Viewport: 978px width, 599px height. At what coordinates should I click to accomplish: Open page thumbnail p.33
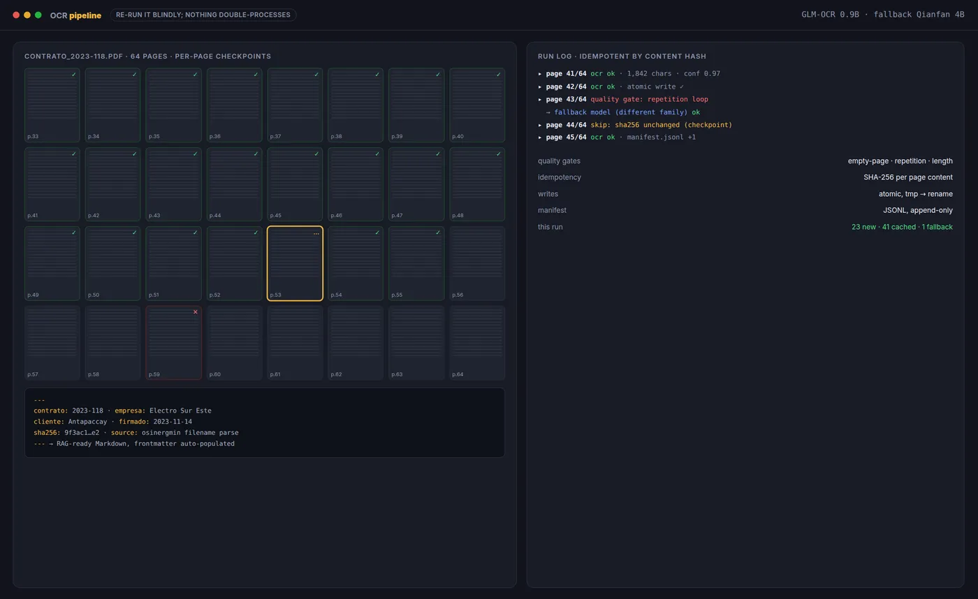pos(52,105)
